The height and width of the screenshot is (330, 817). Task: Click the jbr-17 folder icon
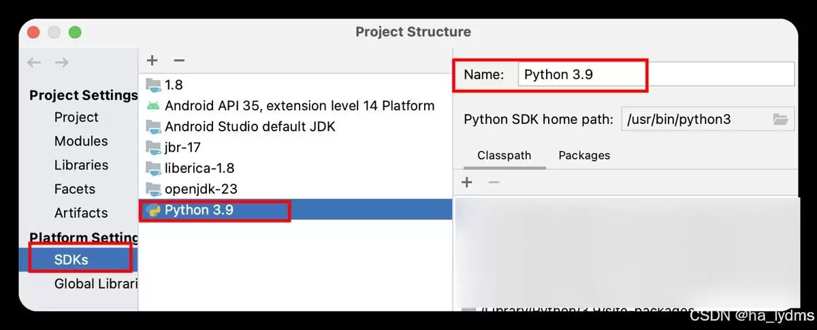click(153, 147)
